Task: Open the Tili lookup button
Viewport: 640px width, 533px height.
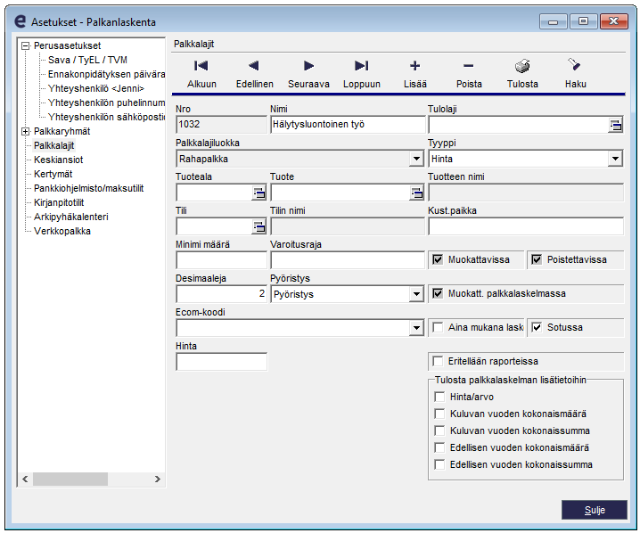Action: (x=258, y=227)
